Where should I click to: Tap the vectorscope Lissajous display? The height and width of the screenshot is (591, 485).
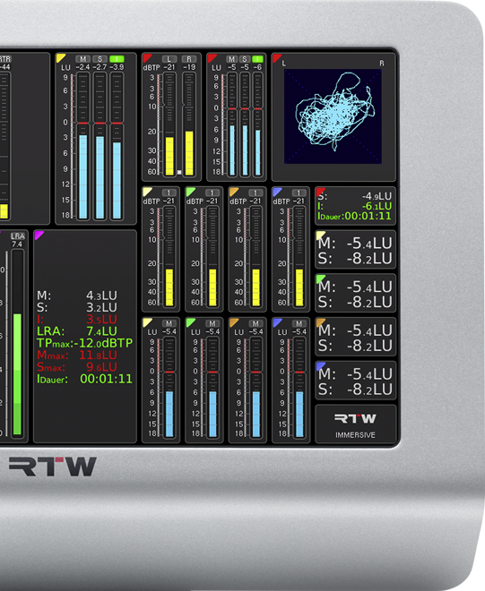[333, 116]
